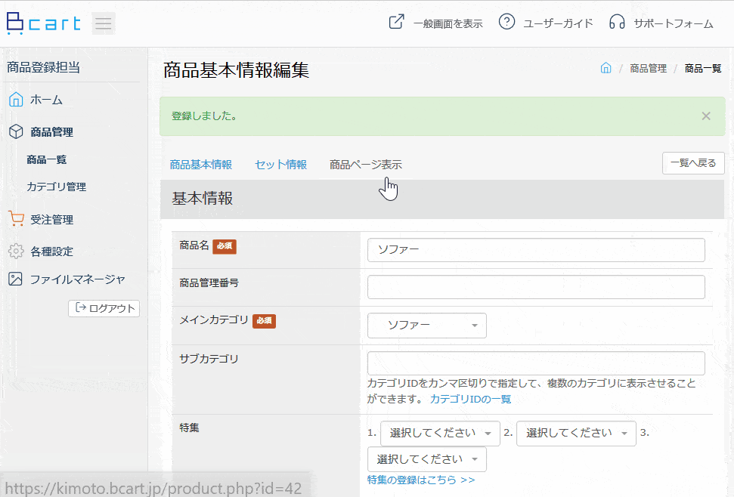This screenshot has height=497, width=734.
Task: Click 商品管理 in the breadcrumb
Action: 648,69
